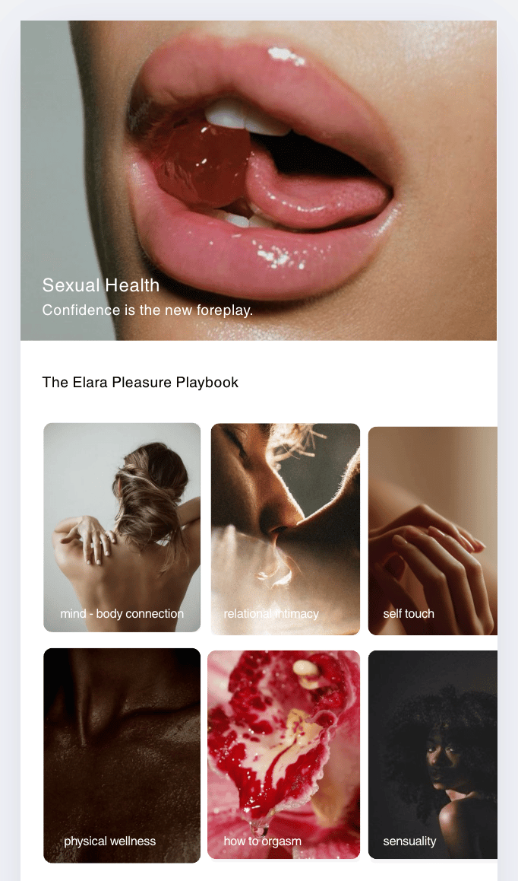The height and width of the screenshot is (881, 518).
Task: Click The Elara Pleasure Playbook heading
Action: pos(141,382)
